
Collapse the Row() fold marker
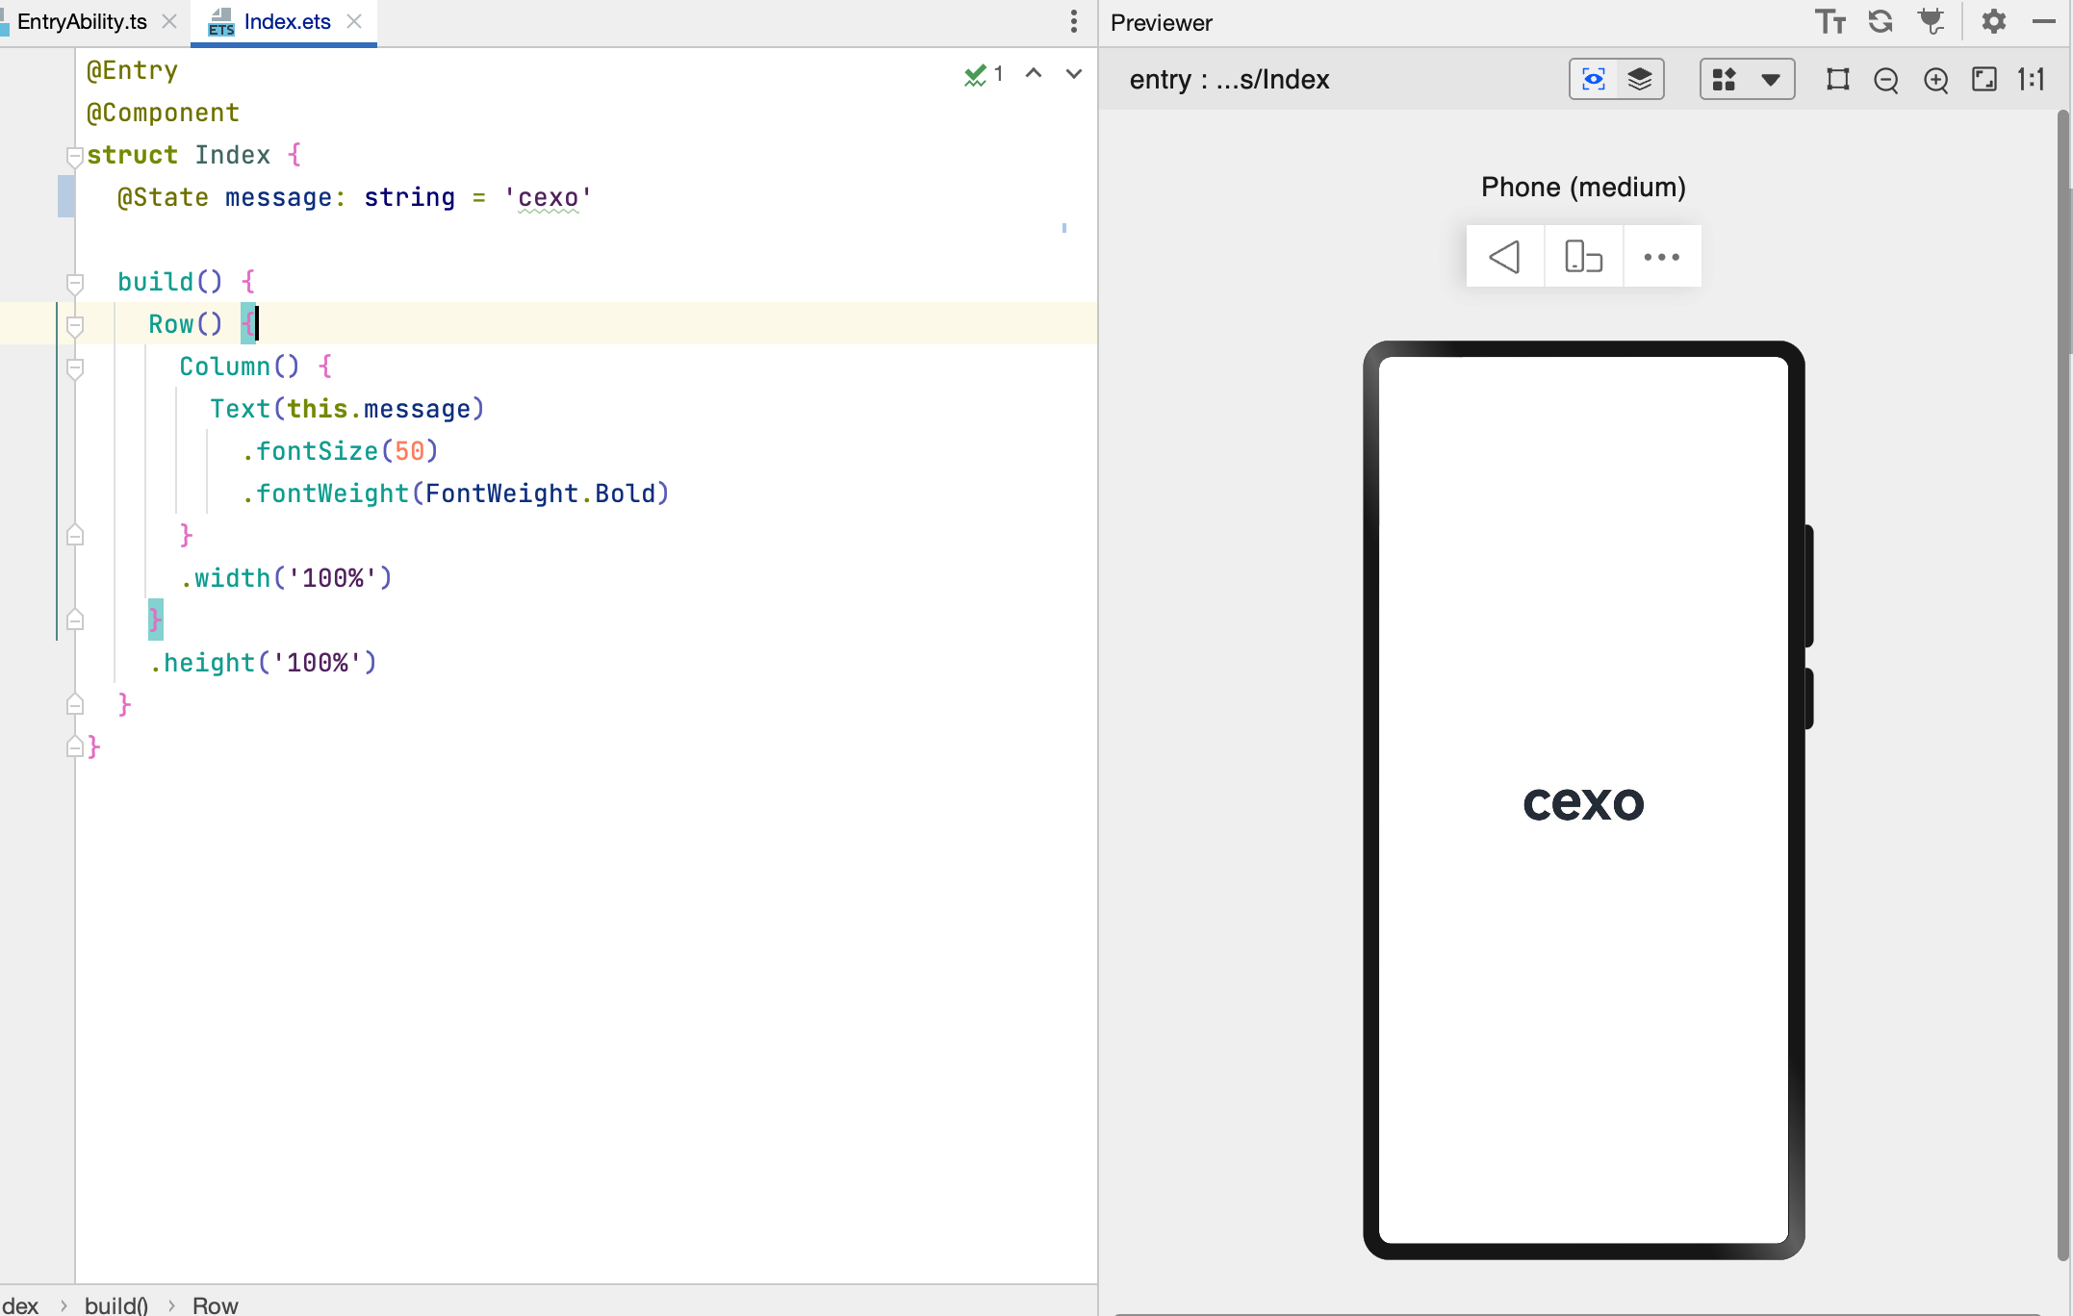click(x=75, y=325)
